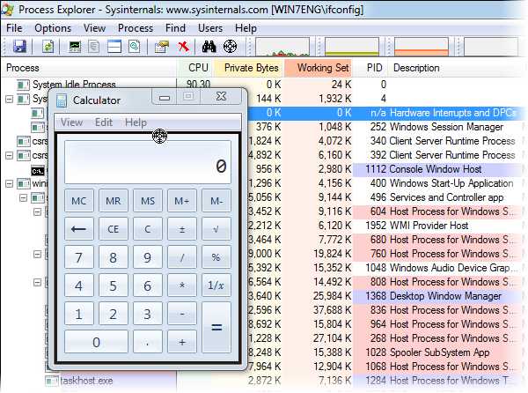This screenshot has width=528, height=393.
Task: Click the equals button in Calculator
Action: 216,327
